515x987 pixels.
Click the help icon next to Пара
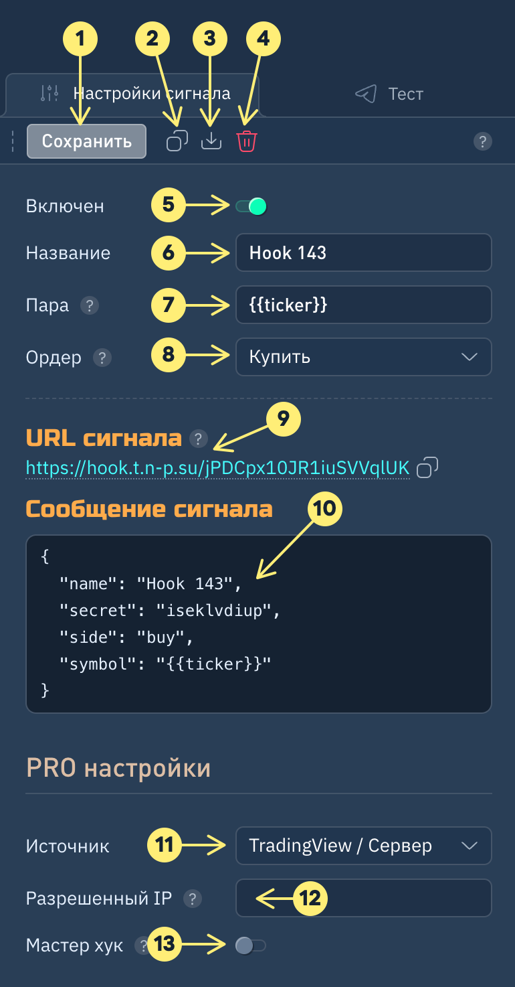coord(89,305)
